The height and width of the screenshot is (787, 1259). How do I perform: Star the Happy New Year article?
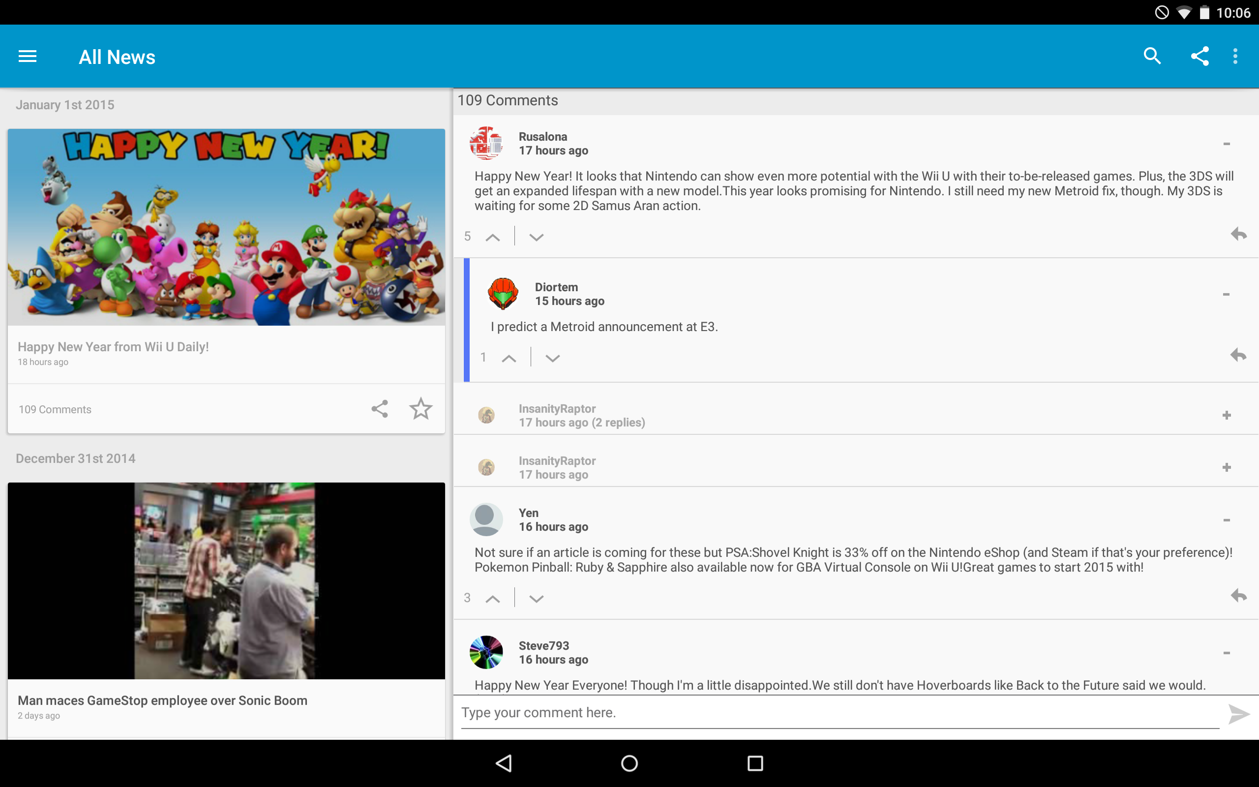click(x=420, y=409)
